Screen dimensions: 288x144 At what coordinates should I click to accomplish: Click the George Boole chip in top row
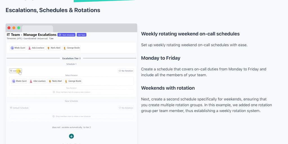click(x=71, y=48)
